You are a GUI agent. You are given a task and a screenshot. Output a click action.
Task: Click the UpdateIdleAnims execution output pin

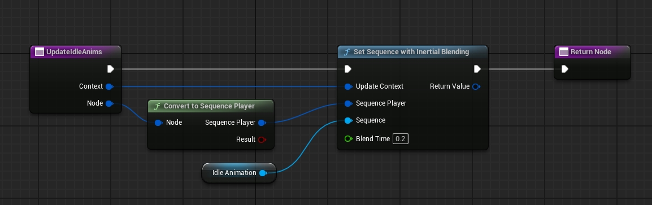pyautogui.click(x=110, y=69)
